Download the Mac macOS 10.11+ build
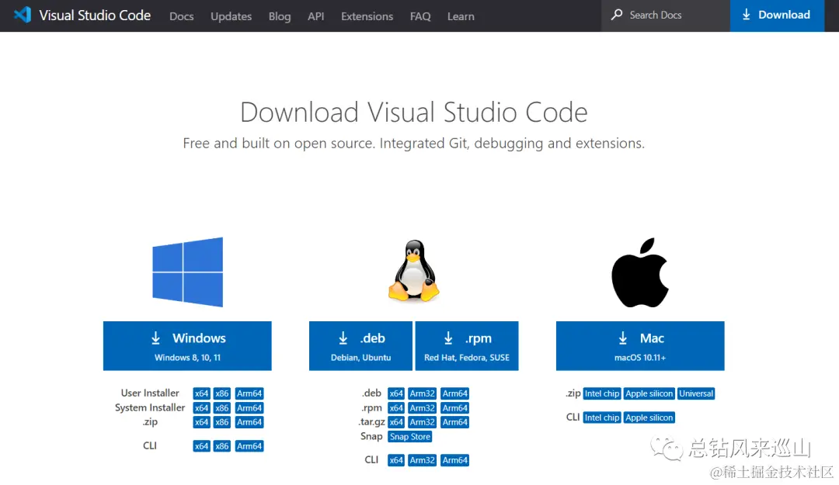Image resolution: width=839 pixels, height=485 pixels. (x=640, y=346)
